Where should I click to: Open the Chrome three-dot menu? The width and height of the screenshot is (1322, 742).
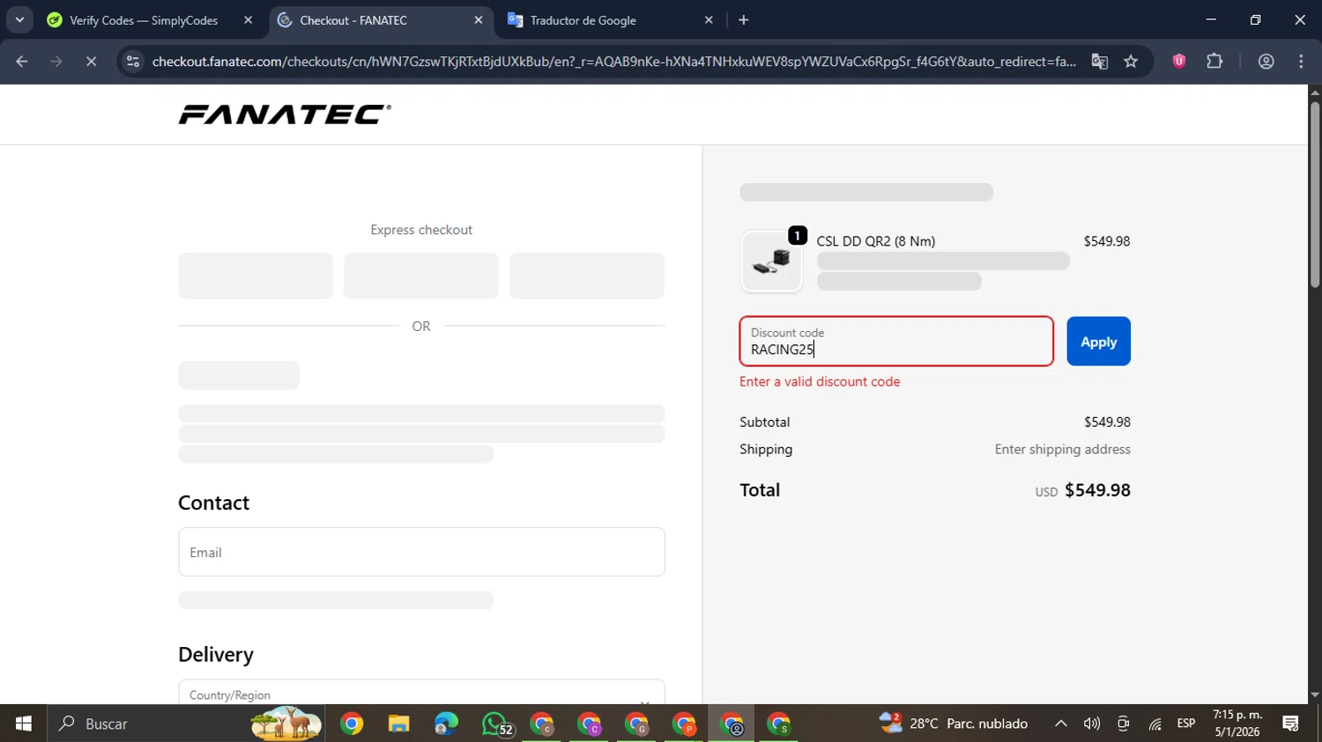[1302, 62]
